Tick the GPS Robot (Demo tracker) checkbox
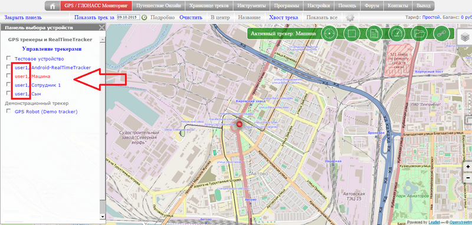 [x=9, y=111]
